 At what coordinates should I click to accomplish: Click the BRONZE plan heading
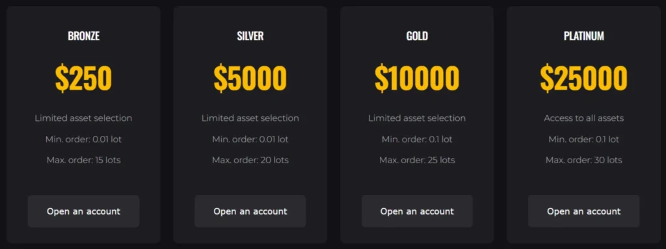84,36
